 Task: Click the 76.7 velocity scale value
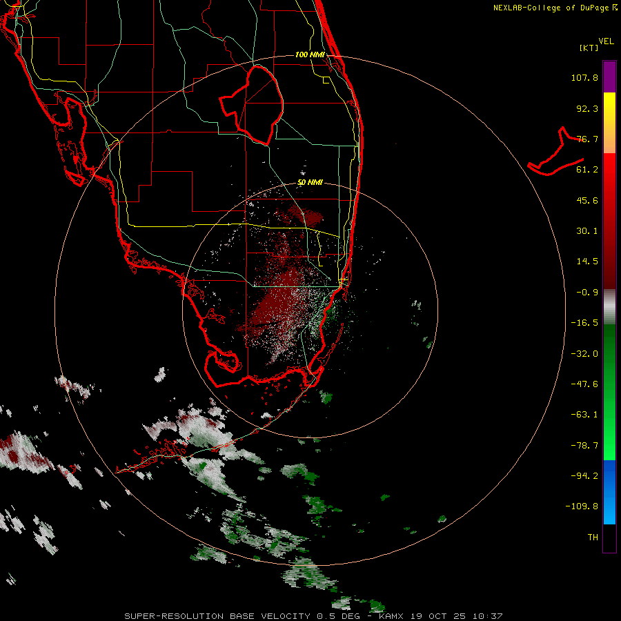pyautogui.click(x=587, y=139)
